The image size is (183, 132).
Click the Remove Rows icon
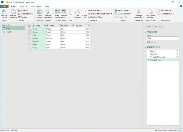coord(64,12)
